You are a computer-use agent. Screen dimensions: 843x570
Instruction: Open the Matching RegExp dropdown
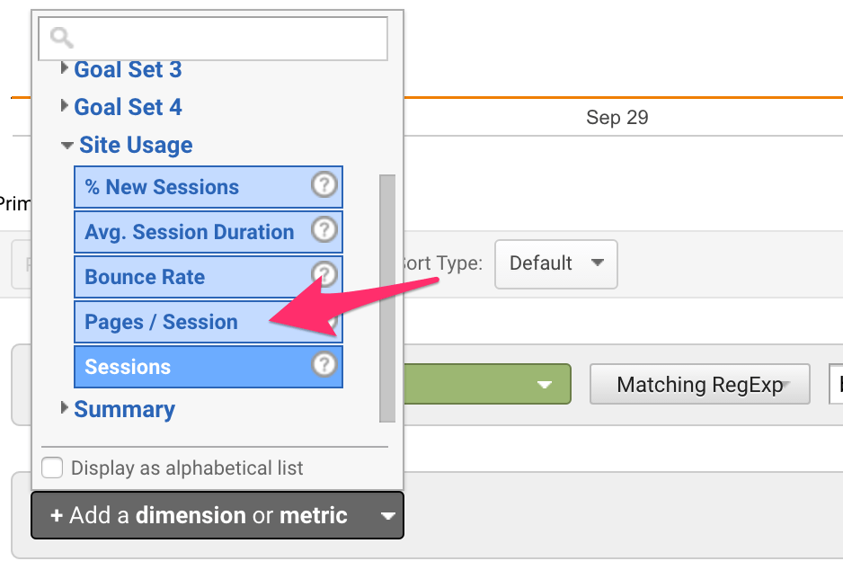[x=699, y=384]
